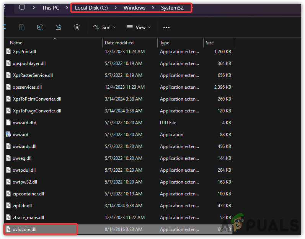Open the See more ellipsis menu
The width and height of the screenshot is (305, 239).
tap(166, 28)
